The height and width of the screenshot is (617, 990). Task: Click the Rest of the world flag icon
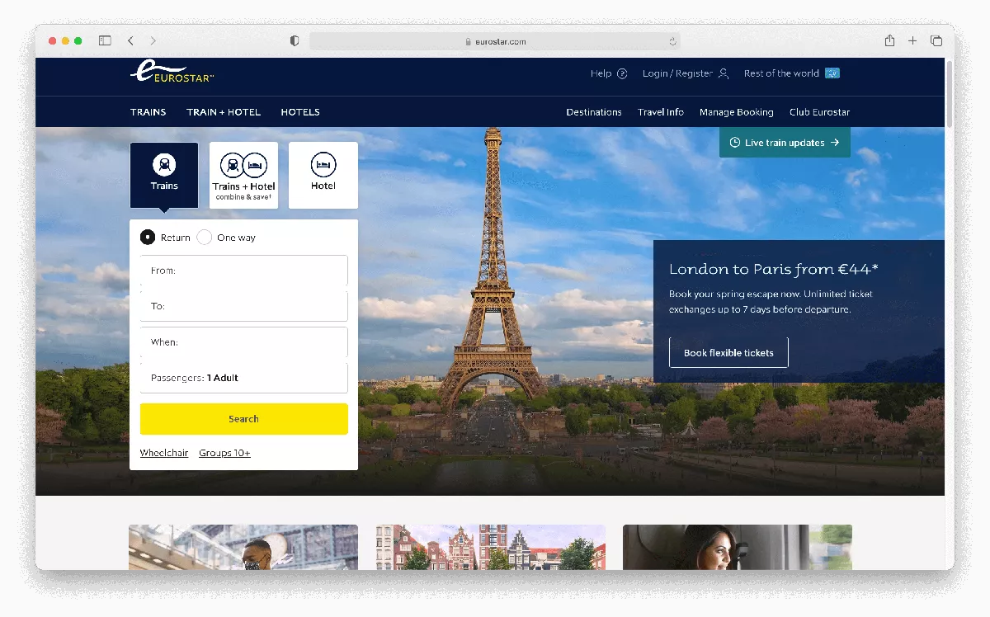(832, 73)
